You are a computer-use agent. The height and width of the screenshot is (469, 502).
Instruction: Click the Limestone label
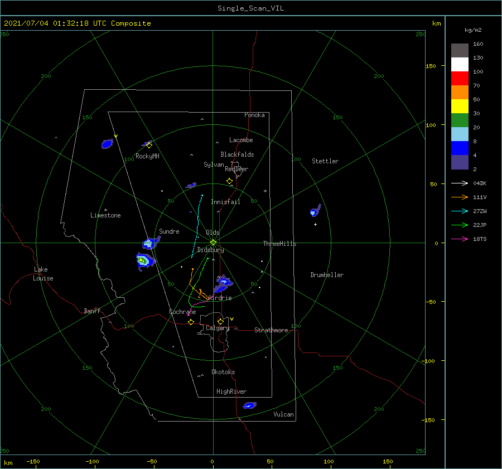tap(105, 215)
